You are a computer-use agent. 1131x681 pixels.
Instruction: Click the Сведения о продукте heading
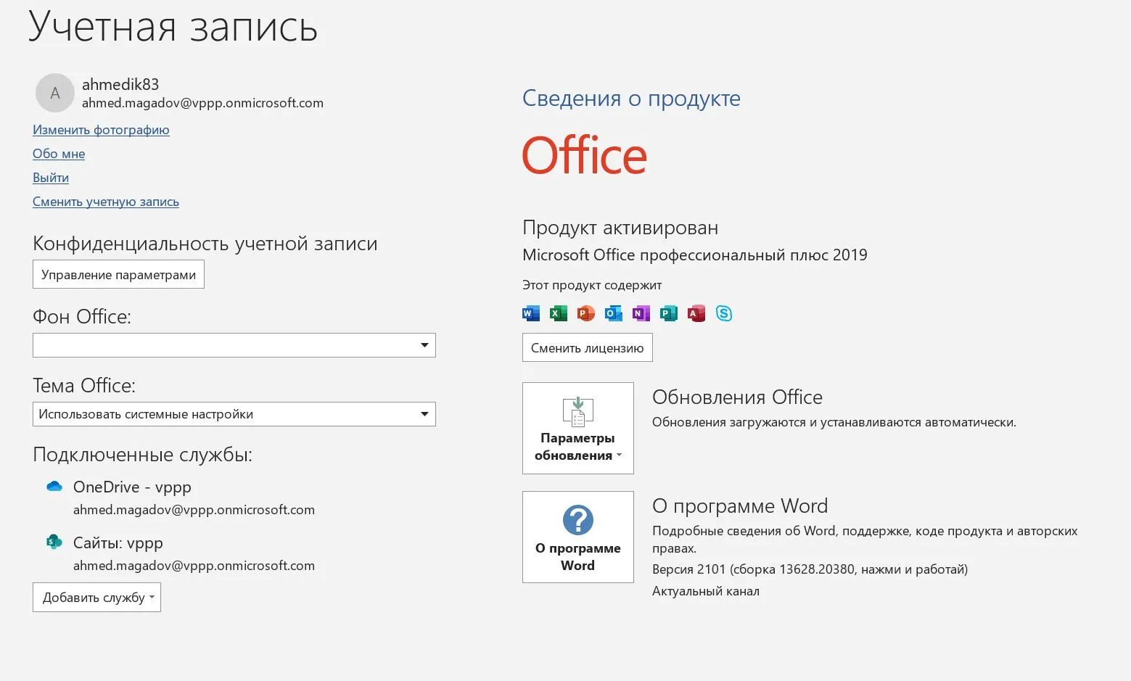pos(631,98)
